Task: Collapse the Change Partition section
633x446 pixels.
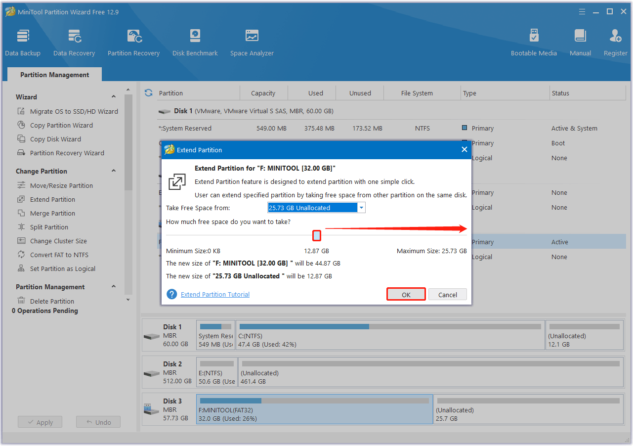Action: [x=113, y=171]
